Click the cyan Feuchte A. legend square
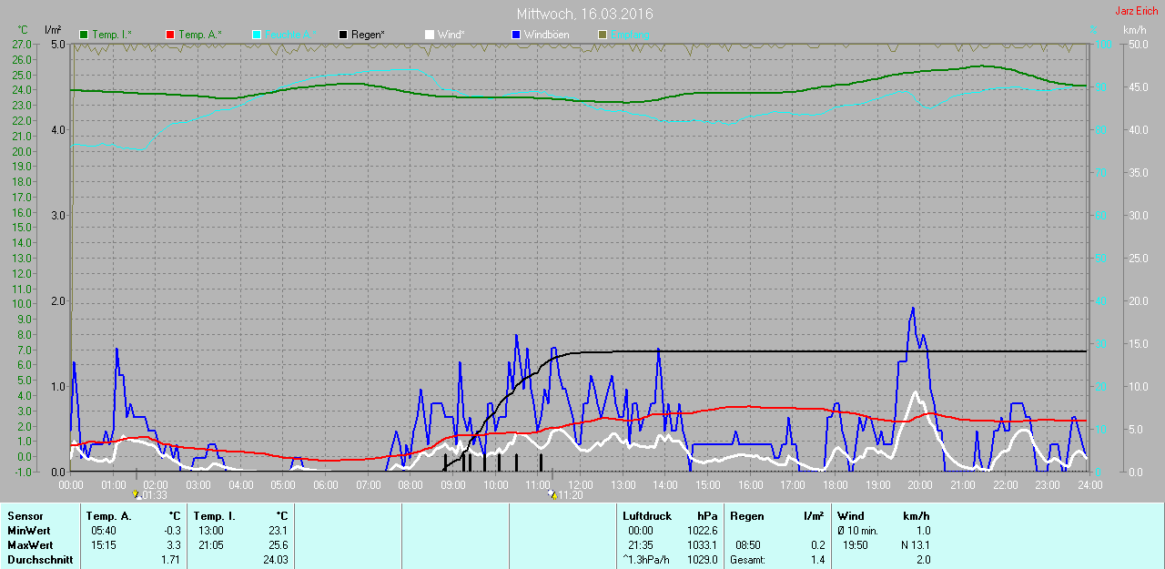This screenshot has height=569, width=1165. coord(257,35)
